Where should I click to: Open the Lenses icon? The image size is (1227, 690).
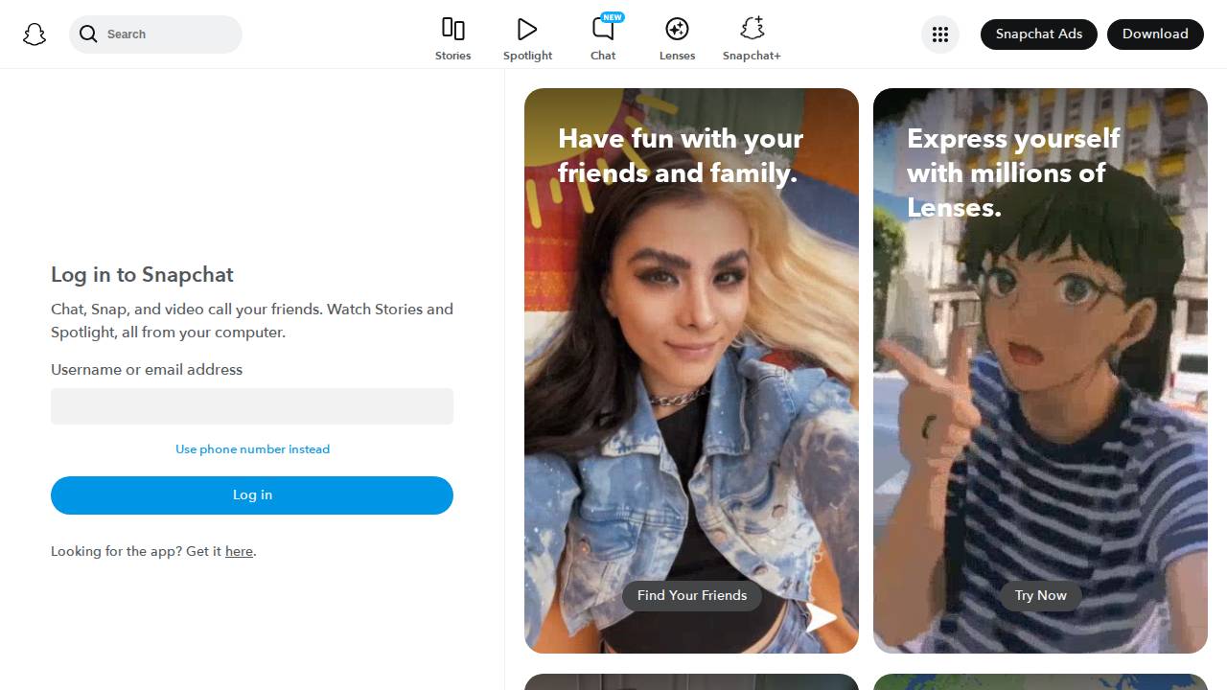coord(677,29)
